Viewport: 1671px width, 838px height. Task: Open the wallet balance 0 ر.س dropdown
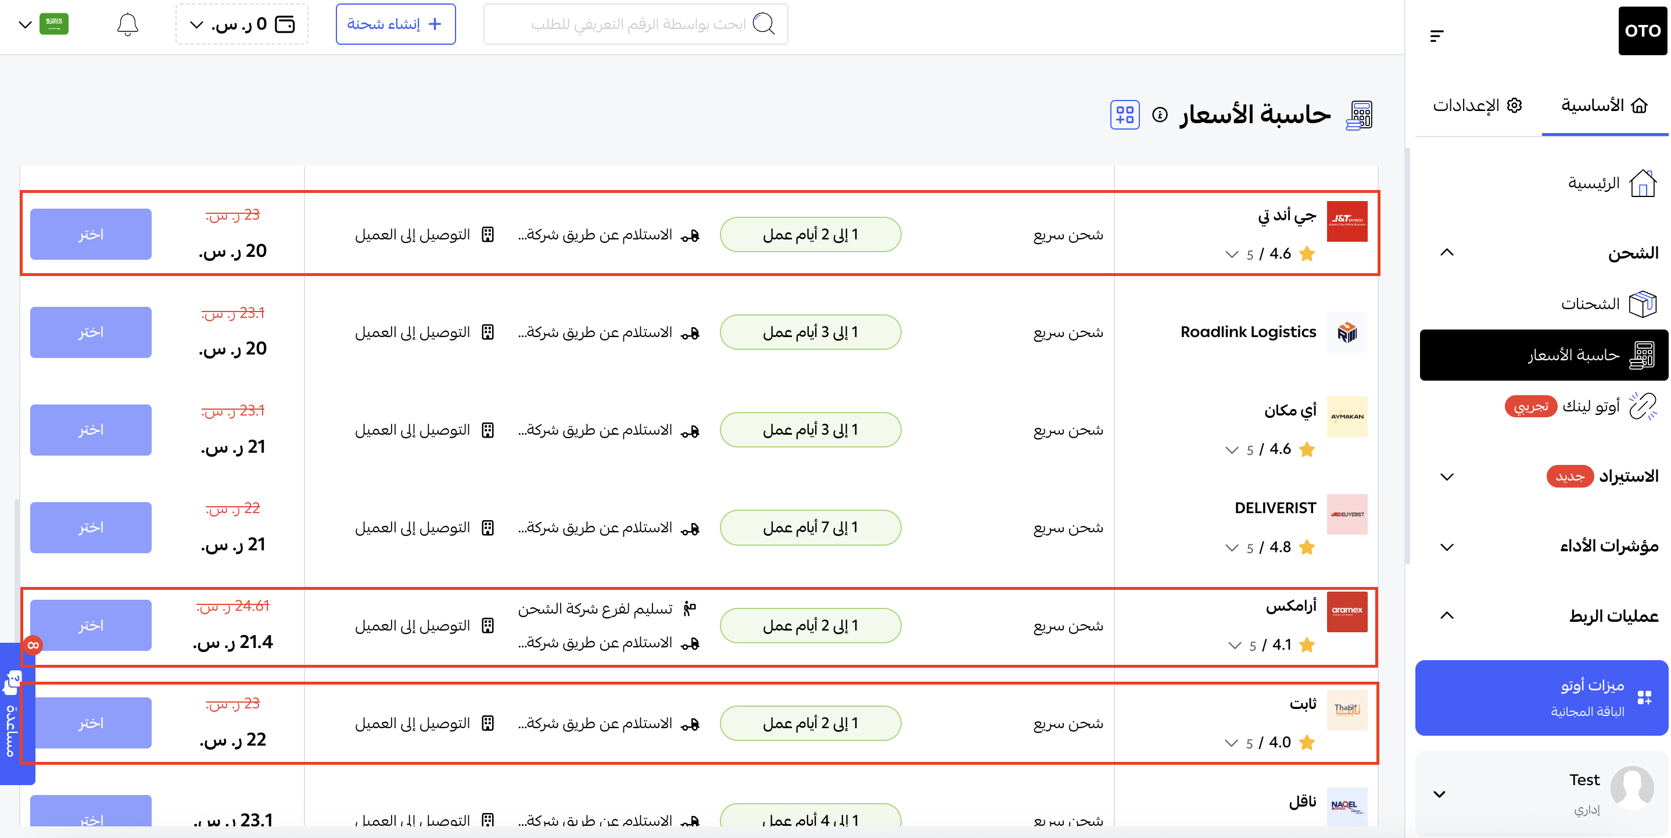pyautogui.click(x=242, y=24)
